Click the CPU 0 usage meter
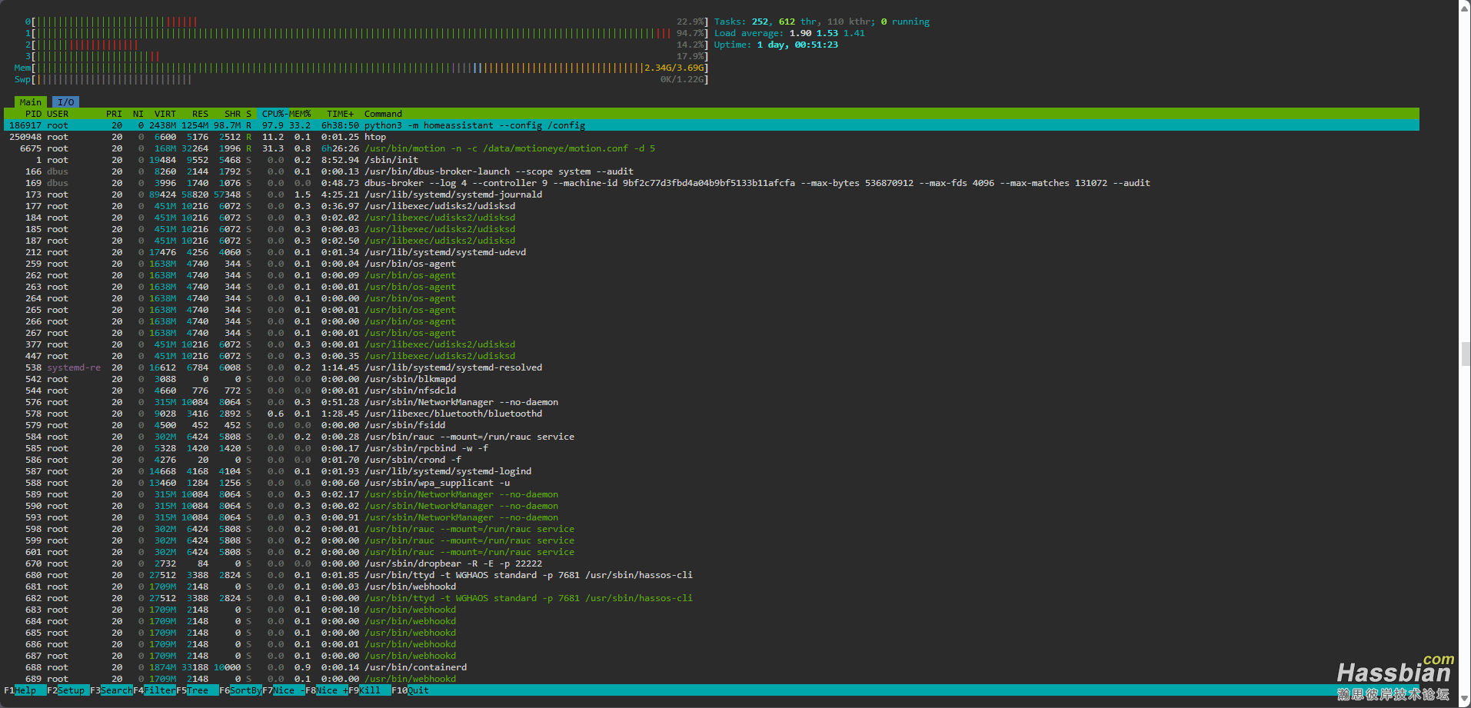 pyautogui.click(x=366, y=22)
